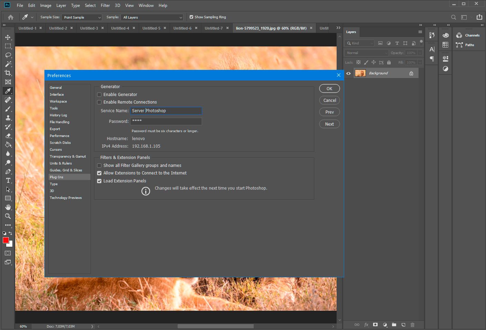Open the Opacity value dropdown
Screen dimensions: 486x330
pyautogui.click(x=420, y=53)
